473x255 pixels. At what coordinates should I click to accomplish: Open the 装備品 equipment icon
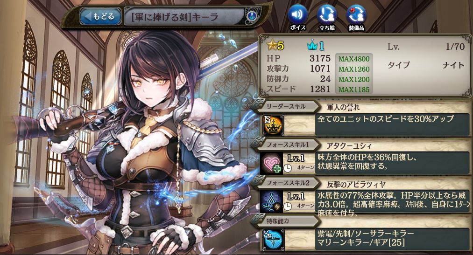pos(356,18)
